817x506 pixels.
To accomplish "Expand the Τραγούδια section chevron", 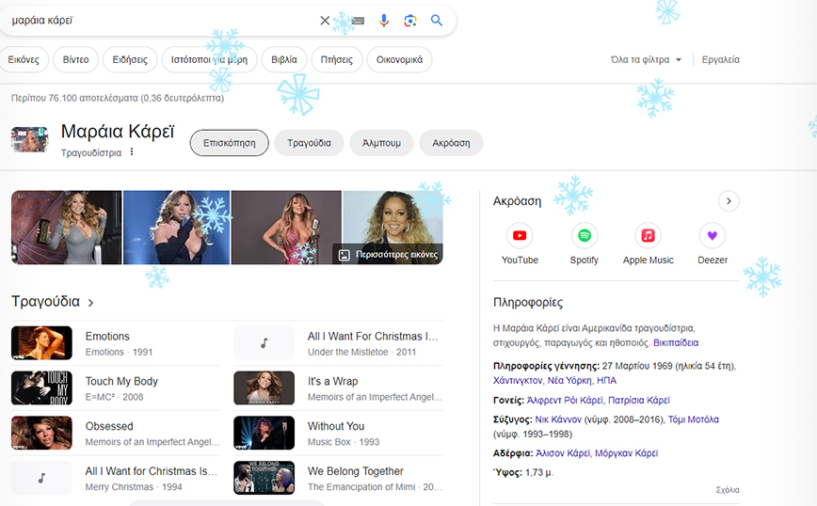I will tap(91, 303).
